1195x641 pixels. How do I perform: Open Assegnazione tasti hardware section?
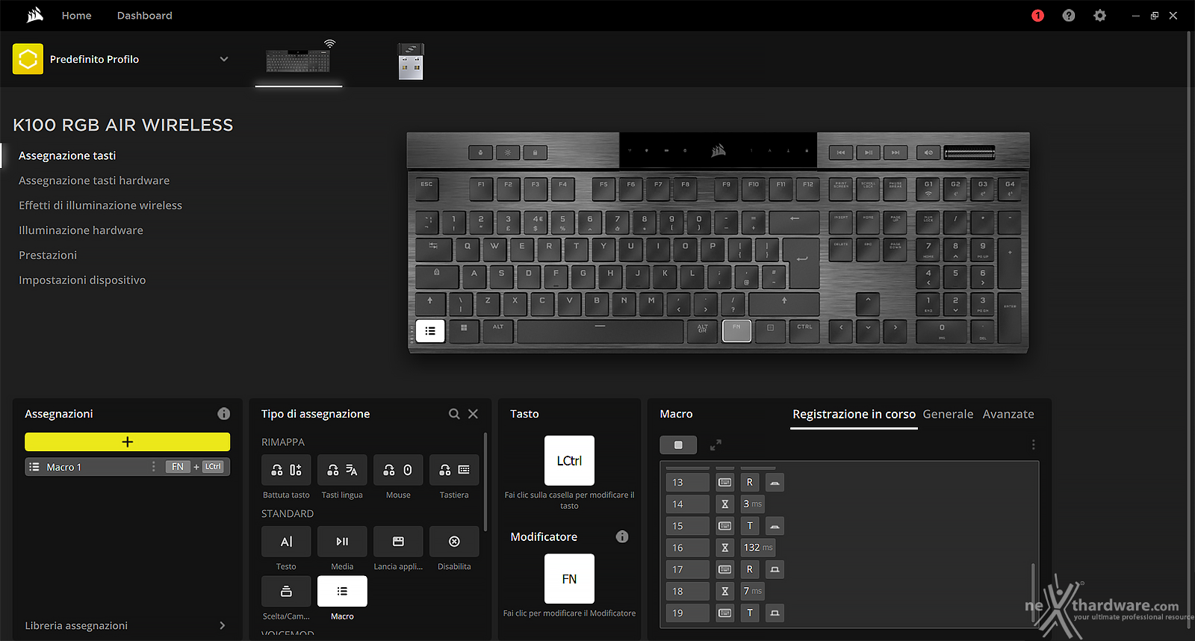(x=94, y=180)
